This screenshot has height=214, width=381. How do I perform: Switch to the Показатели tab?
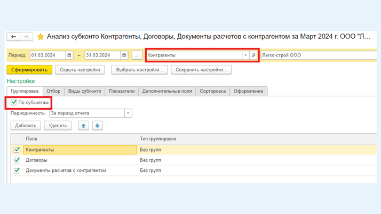(122, 91)
